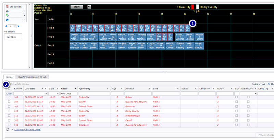Open the green grid edit menu
Viewport: 274px width, 140px height.
(7, 15)
